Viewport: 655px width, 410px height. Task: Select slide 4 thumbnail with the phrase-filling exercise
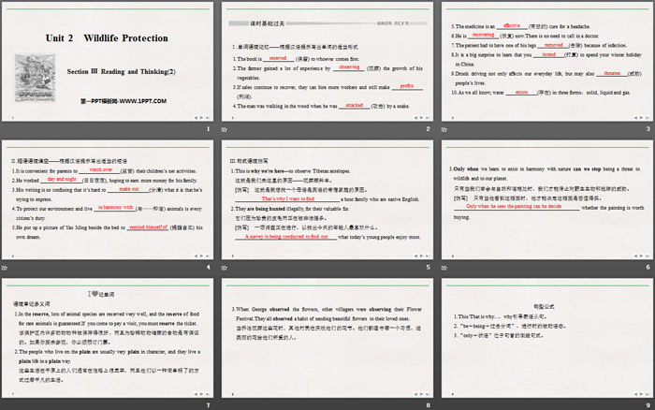pos(108,199)
